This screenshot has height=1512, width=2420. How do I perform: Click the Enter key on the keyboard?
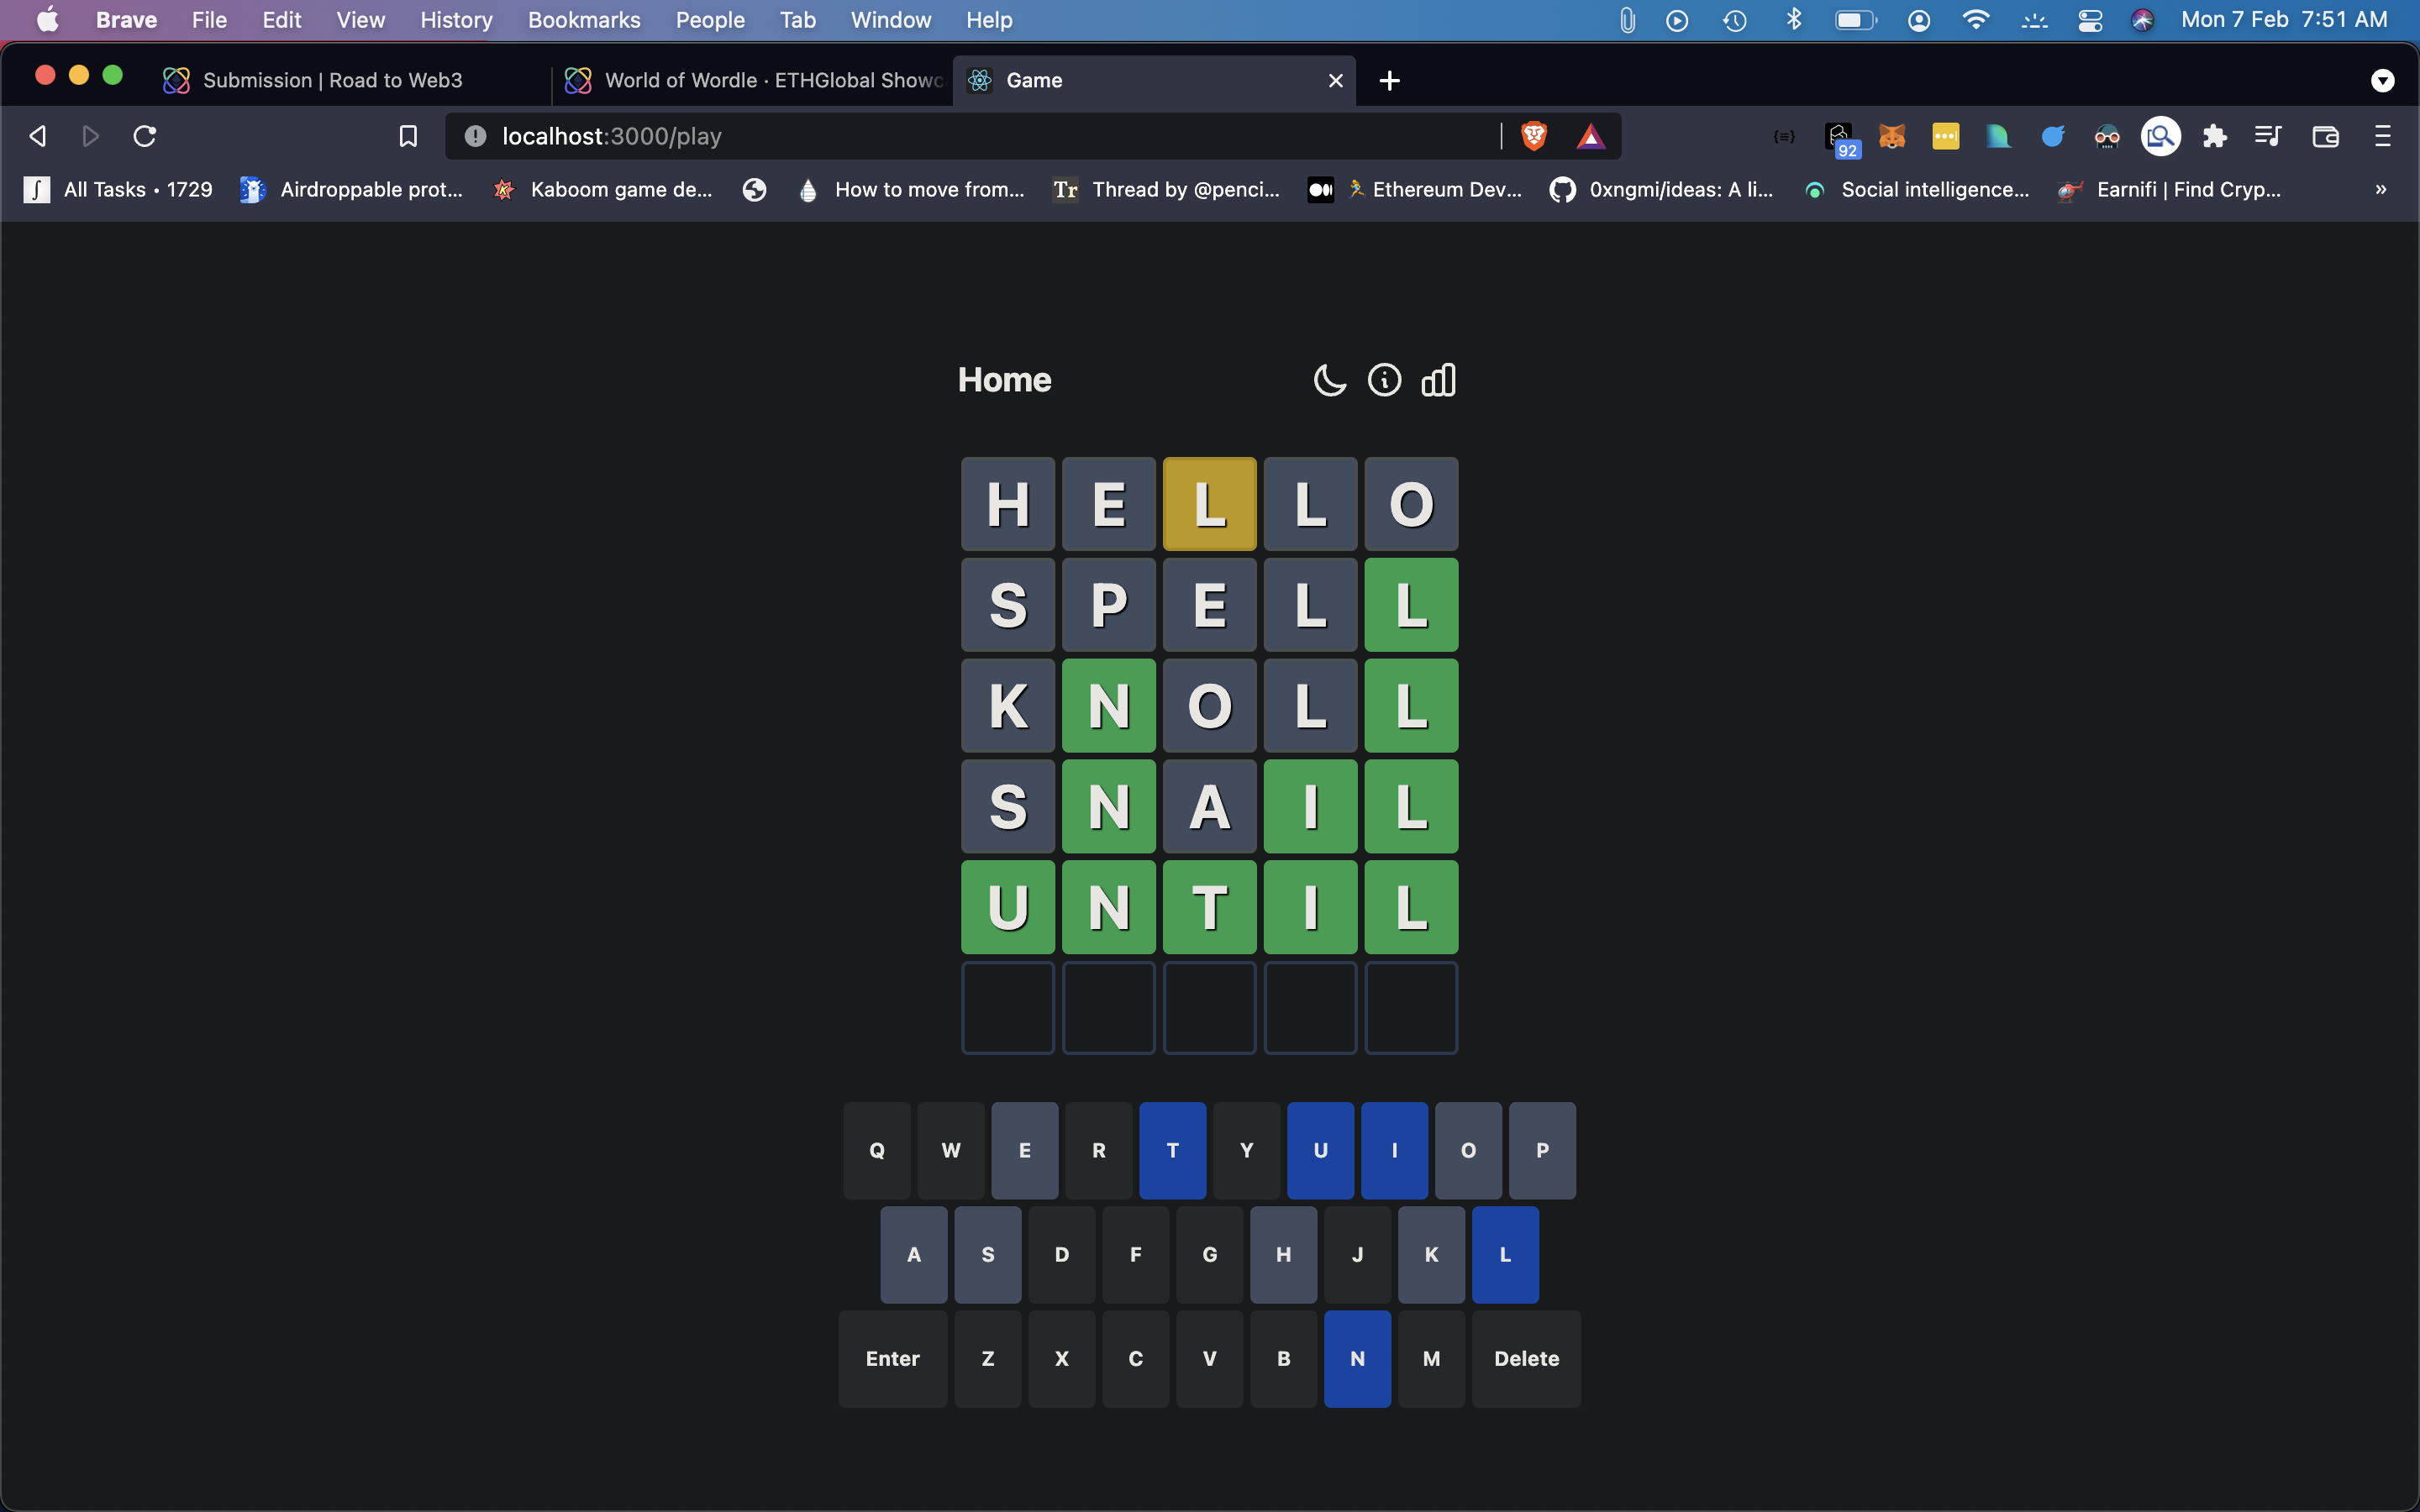tap(892, 1359)
